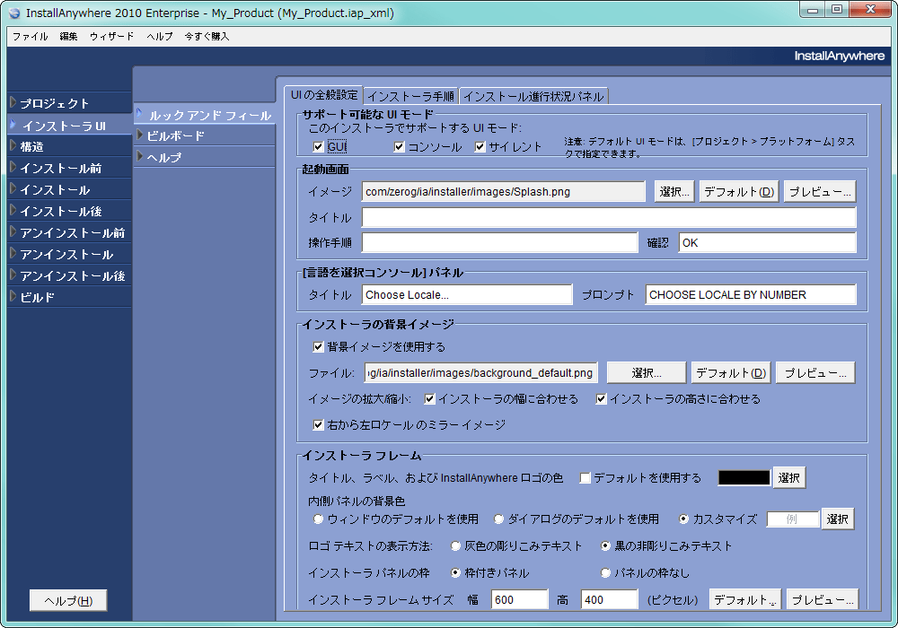The width and height of the screenshot is (898, 628).
Task: Switch to the インストール進行状況パネル tab
Action: point(533,95)
